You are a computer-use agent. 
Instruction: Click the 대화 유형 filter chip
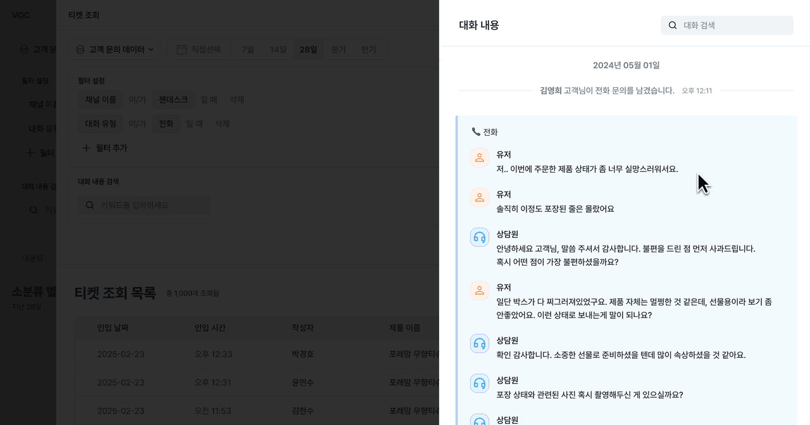coord(101,123)
